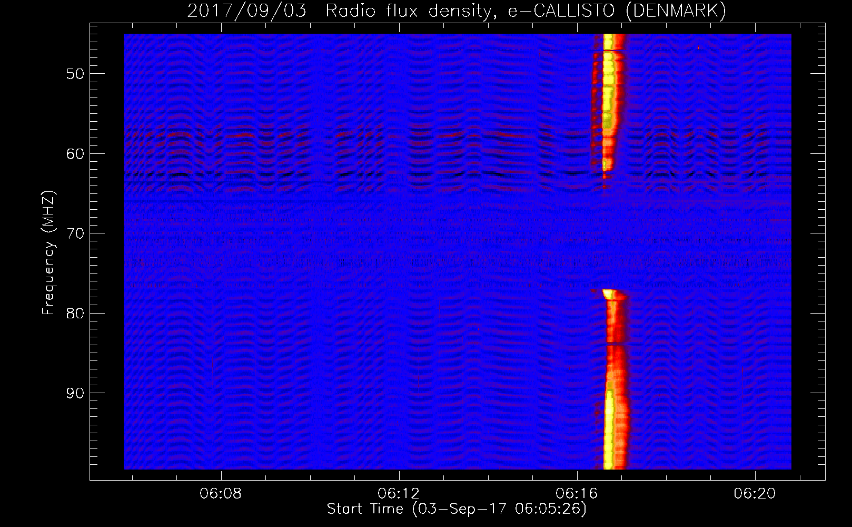Click the 60 frequency tick label
The height and width of the screenshot is (527, 852).
pos(75,154)
